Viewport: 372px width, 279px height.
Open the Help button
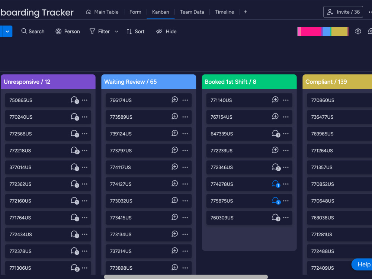pos(363,264)
